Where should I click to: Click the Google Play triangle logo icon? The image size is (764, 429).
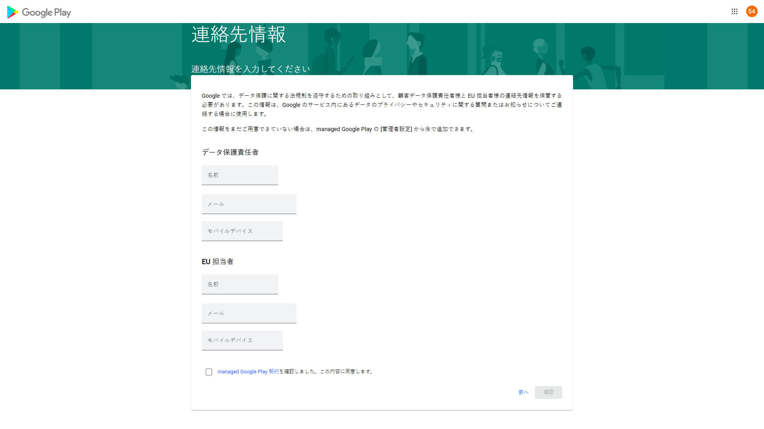pyautogui.click(x=12, y=12)
